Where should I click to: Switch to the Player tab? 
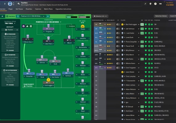10,9
